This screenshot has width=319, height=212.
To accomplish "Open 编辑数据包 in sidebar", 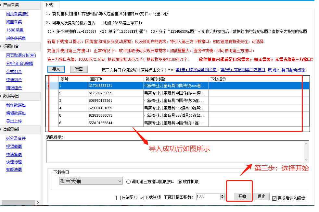I will pyautogui.click(x=16, y=113).
